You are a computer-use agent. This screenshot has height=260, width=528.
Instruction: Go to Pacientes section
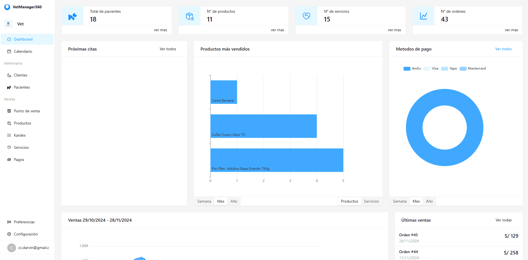[27, 87]
